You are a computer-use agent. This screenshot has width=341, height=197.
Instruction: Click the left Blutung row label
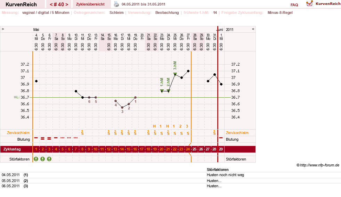tap(24, 139)
